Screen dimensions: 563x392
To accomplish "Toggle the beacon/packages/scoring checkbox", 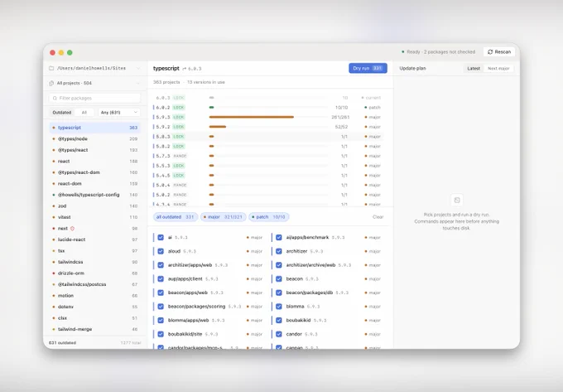I will tap(161, 307).
